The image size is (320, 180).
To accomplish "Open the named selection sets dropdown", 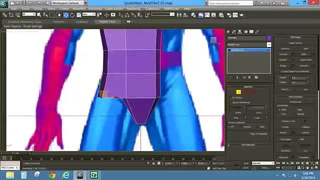I will point(163,14).
